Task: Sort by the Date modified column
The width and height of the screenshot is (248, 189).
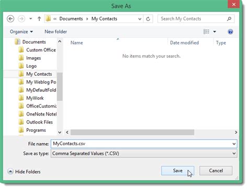Action: point(184,43)
